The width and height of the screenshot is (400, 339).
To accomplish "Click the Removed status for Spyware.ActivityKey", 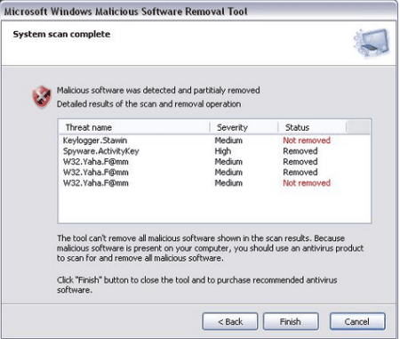I will click(x=300, y=151).
